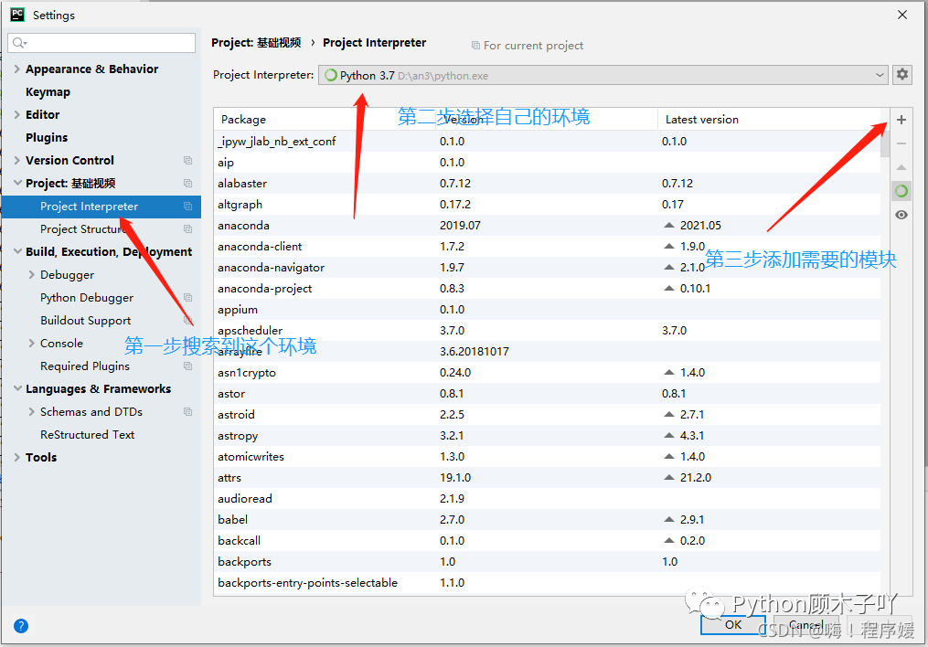Click the Package column header

tap(243, 120)
